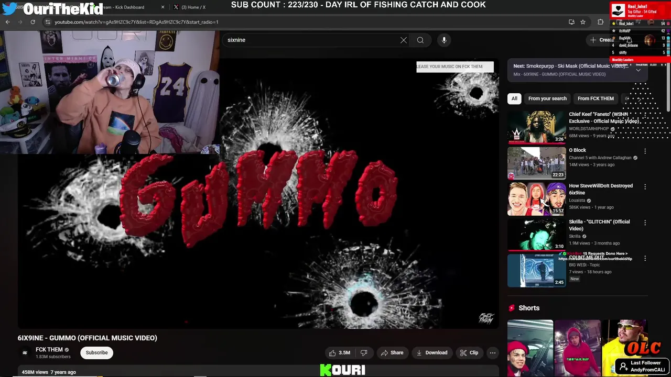This screenshot has width=671, height=377.
Task: Bookmark the page with the star icon
Action: tap(583, 22)
